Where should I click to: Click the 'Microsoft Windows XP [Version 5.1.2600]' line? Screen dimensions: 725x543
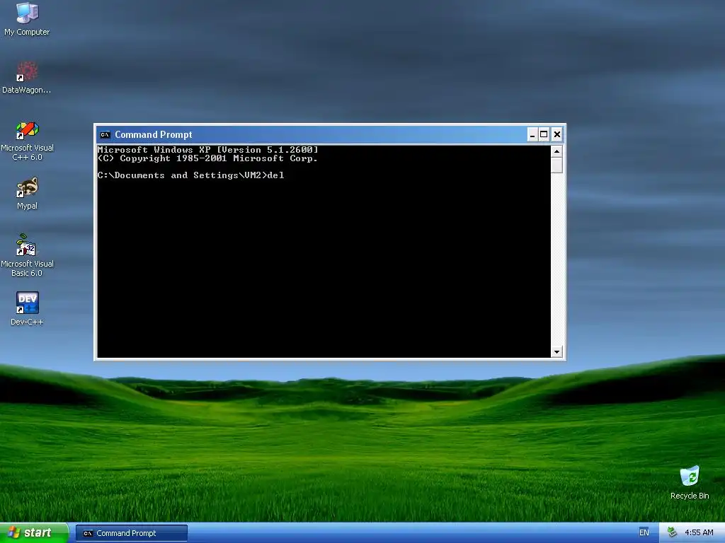pyautogui.click(x=207, y=150)
